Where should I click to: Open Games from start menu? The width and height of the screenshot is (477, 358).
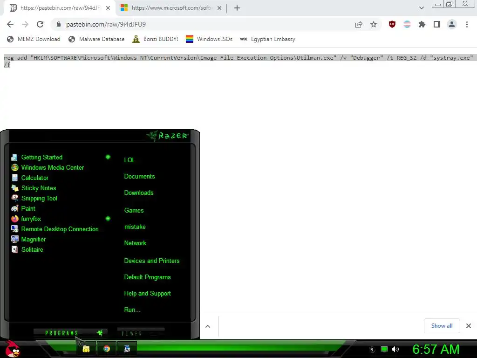tap(134, 210)
